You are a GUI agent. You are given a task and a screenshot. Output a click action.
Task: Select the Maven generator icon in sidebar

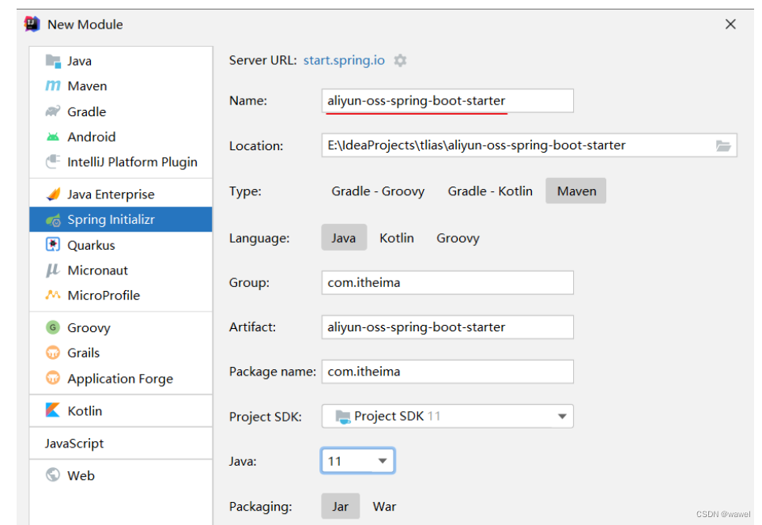53,86
